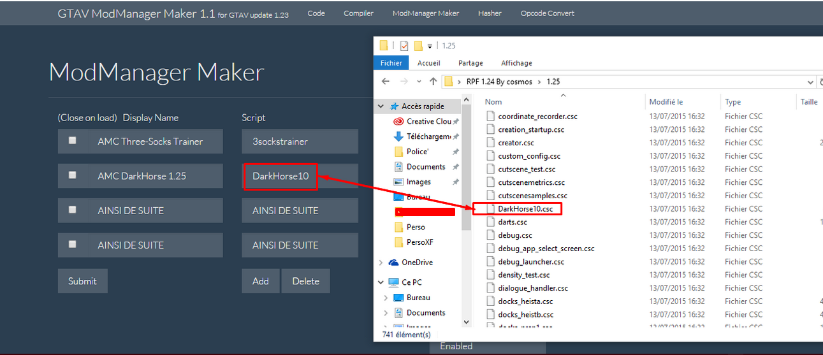Image resolution: width=823 pixels, height=355 pixels.
Task: Click the file icon of docks_heista.csc
Action: 490,301
